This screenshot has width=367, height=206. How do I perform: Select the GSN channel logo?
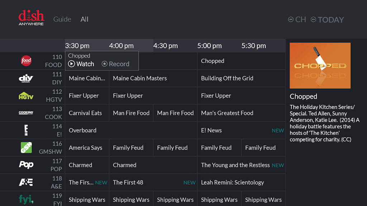26,148
